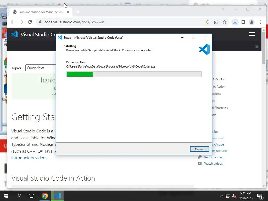Click Chrome's back navigation arrow
Viewport: 268px width, 201px height.
(13, 22)
